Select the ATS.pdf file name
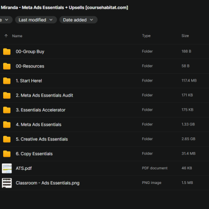Viewport: 209px width, 209px height. coord(24,168)
